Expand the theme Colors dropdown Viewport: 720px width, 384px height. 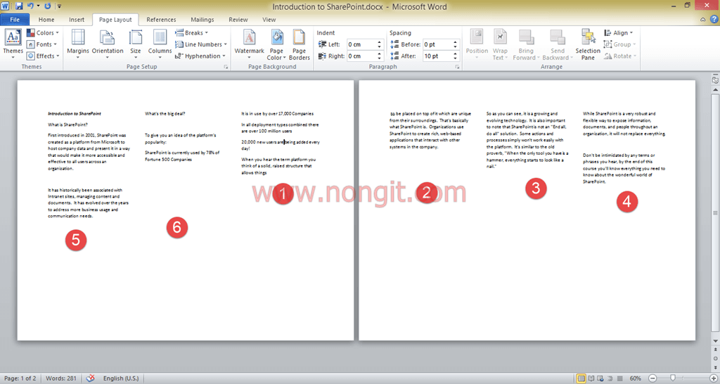43,32
